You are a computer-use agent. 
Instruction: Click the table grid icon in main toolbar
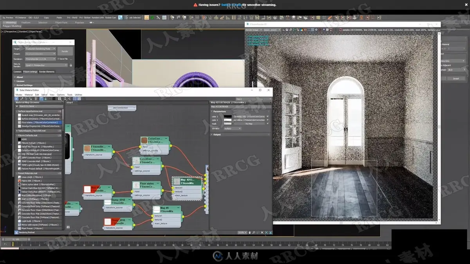pyautogui.click(x=164, y=18)
